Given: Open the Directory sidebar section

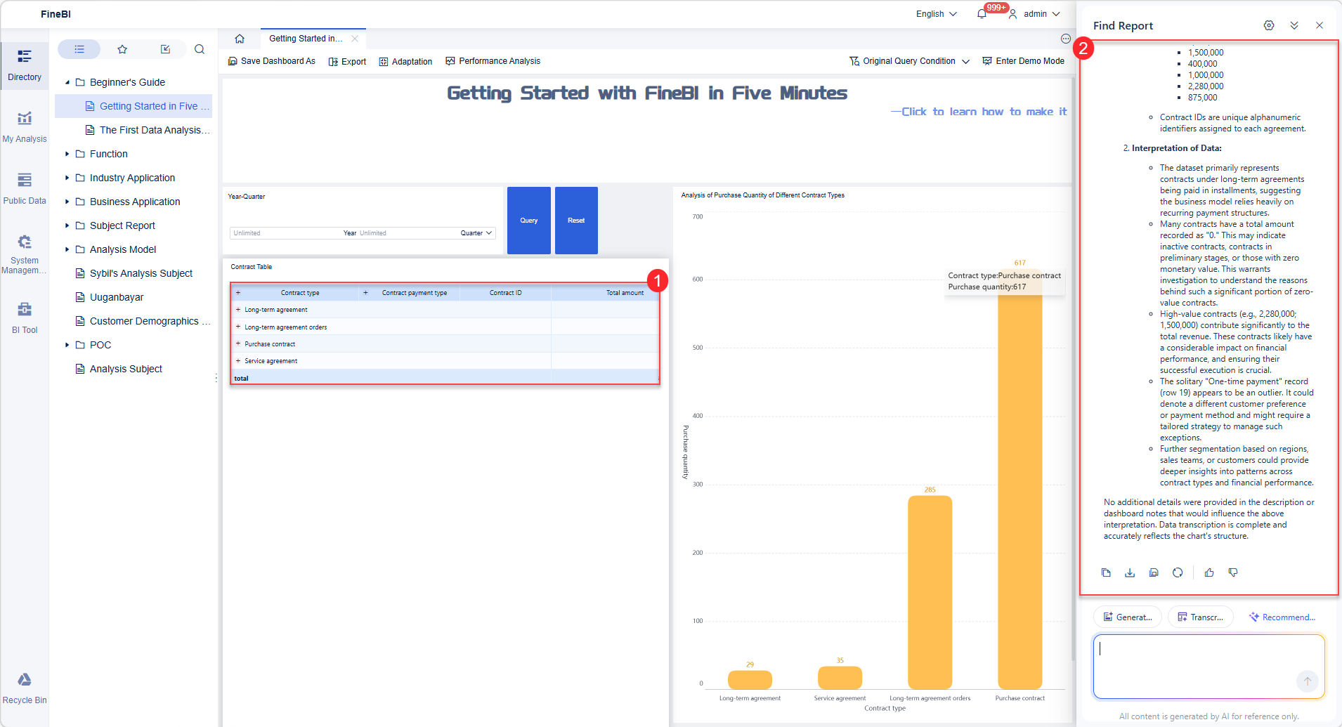Looking at the screenshot, I should click(25, 65).
